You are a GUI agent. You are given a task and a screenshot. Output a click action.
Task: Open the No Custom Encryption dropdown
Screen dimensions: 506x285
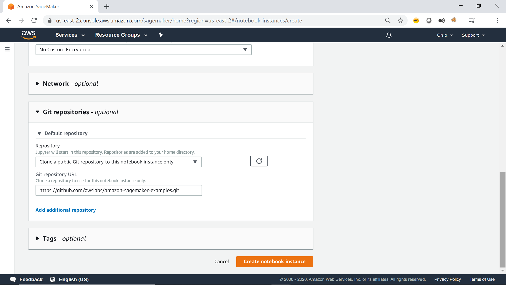143,50
